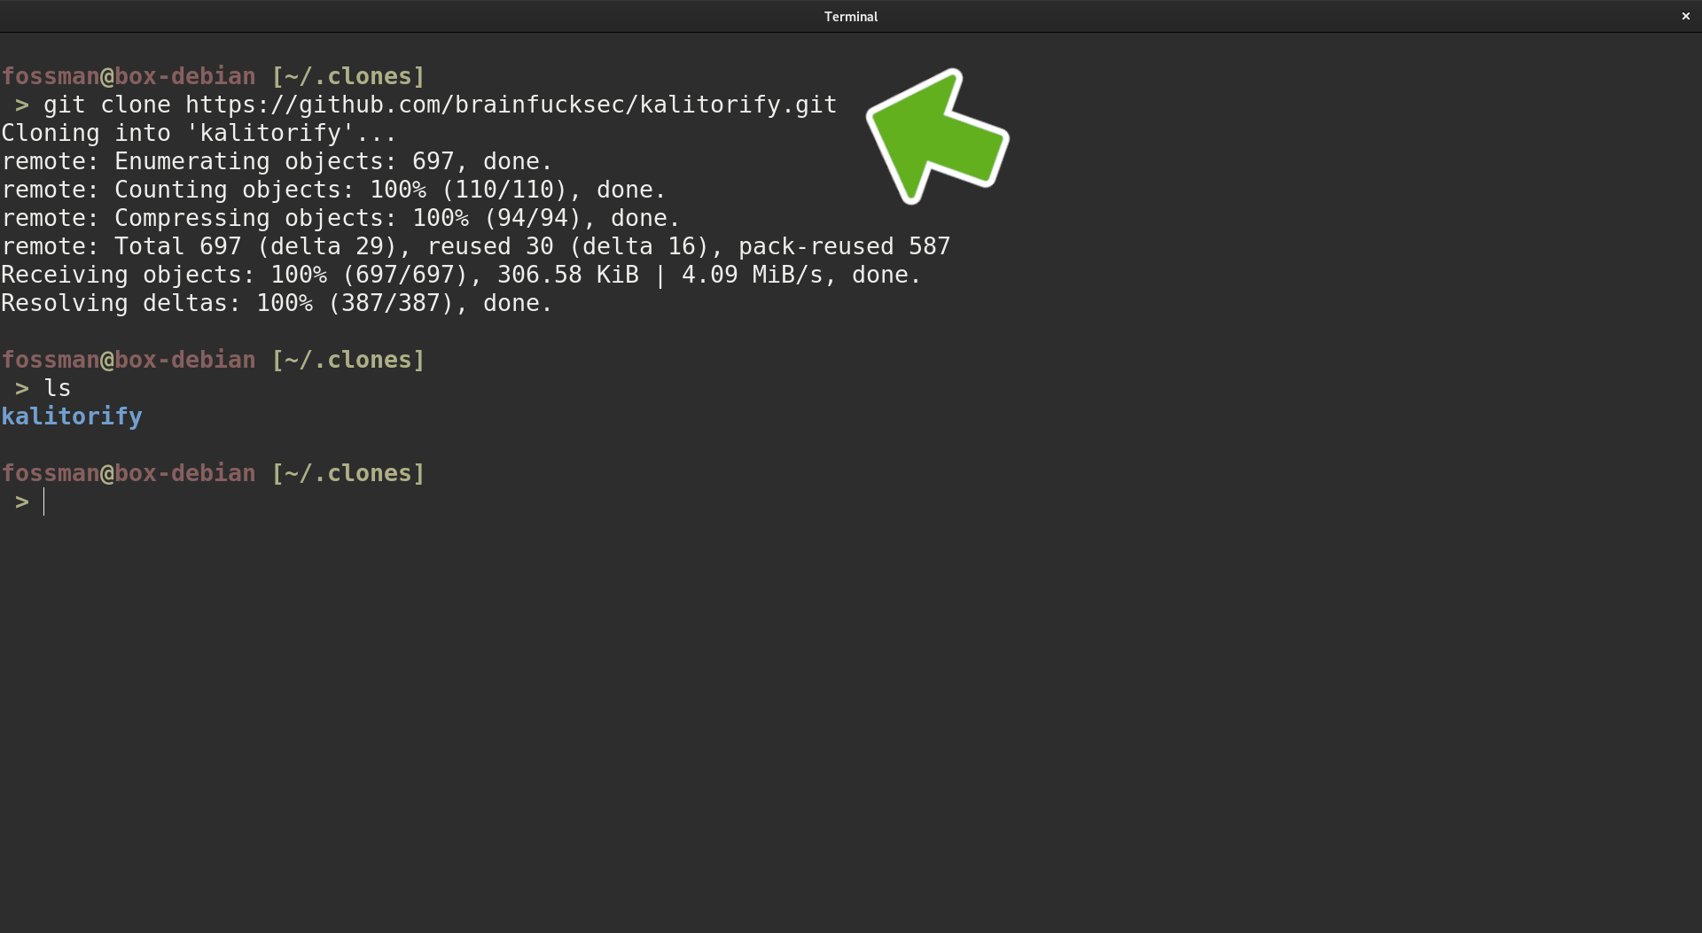Click the 'Receiving objects: 100%' output line

tap(461, 275)
